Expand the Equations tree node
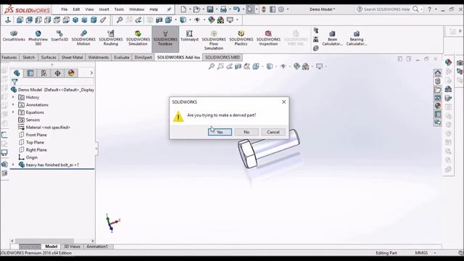 [x=13, y=112]
